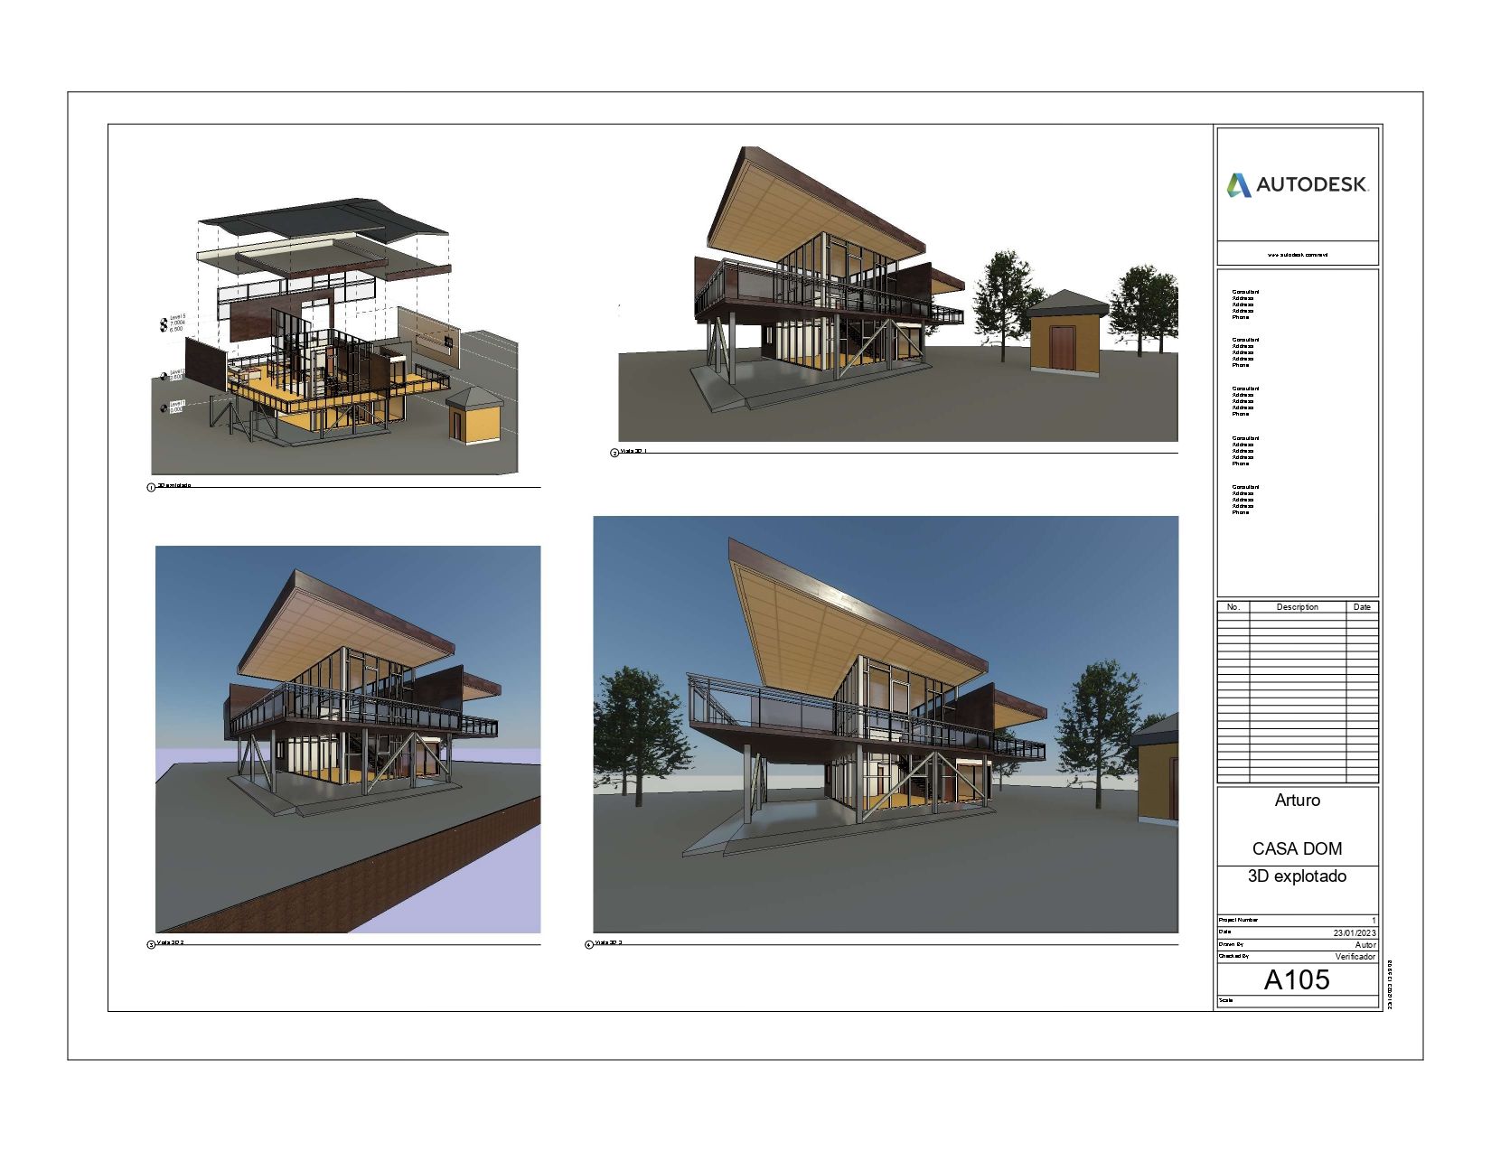Click the 3D explotado sheet title
1491x1152 pixels.
tap(1297, 876)
